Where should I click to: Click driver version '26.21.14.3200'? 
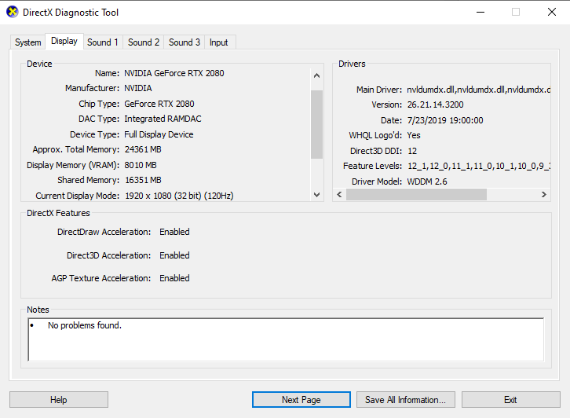click(x=436, y=104)
